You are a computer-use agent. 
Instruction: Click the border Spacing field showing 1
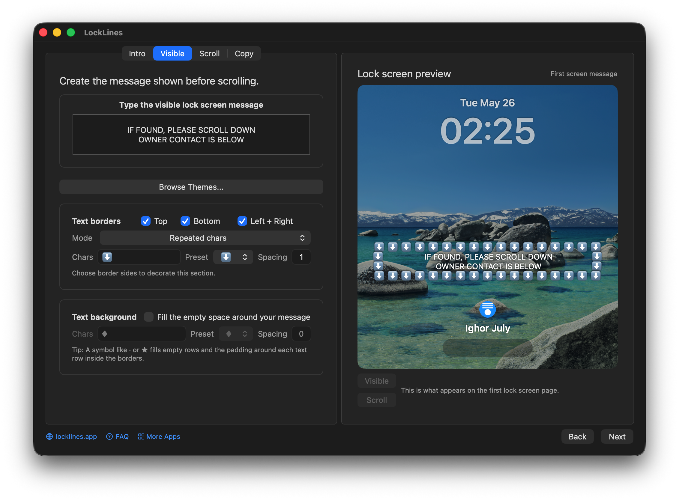pyautogui.click(x=301, y=257)
